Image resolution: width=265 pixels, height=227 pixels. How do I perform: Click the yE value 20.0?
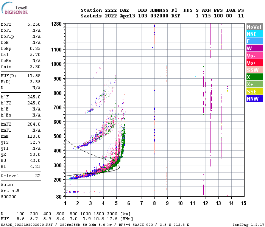(35, 155)
